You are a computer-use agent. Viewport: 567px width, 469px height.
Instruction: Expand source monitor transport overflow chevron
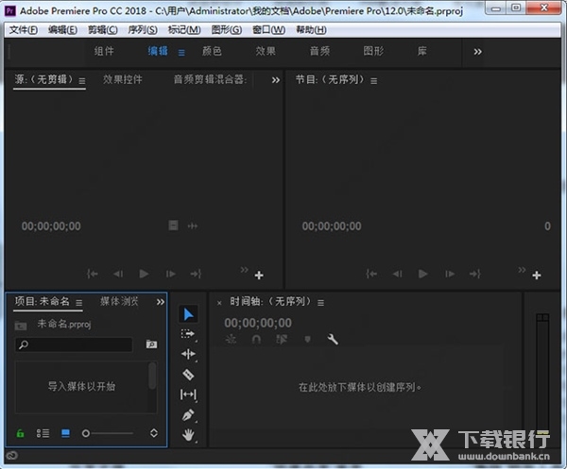coord(245,269)
